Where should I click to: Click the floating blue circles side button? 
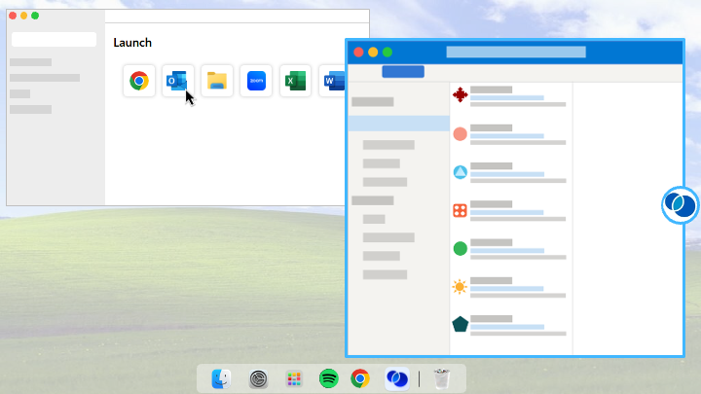point(680,205)
